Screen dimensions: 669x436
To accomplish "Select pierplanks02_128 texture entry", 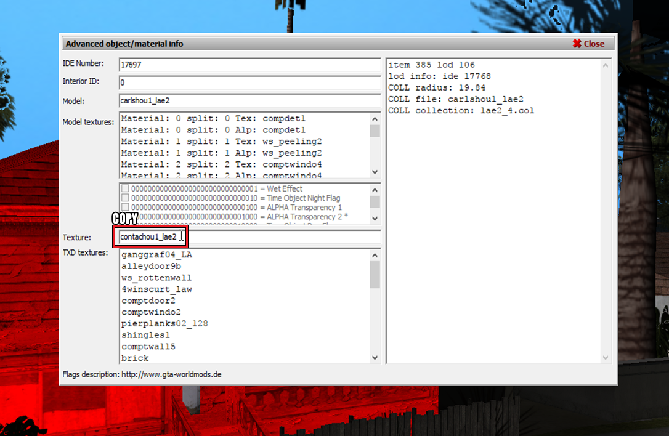I will [x=164, y=324].
